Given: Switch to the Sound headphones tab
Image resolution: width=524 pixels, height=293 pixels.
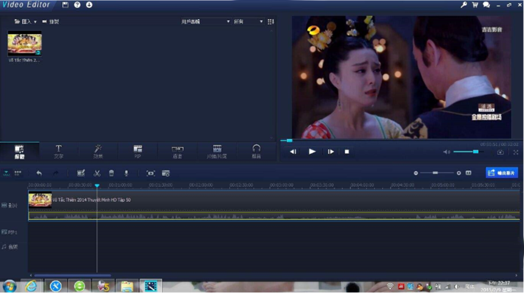Looking at the screenshot, I should pyautogui.click(x=257, y=151).
